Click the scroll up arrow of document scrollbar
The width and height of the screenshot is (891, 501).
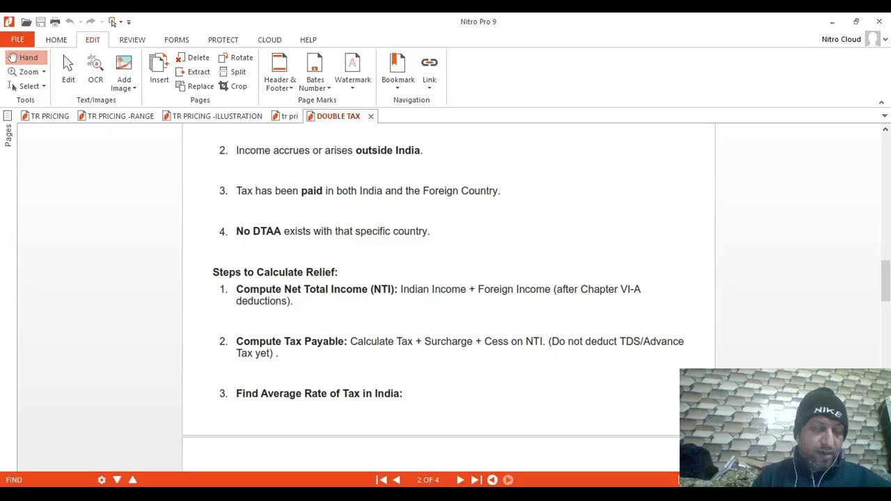click(x=885, y=129)
